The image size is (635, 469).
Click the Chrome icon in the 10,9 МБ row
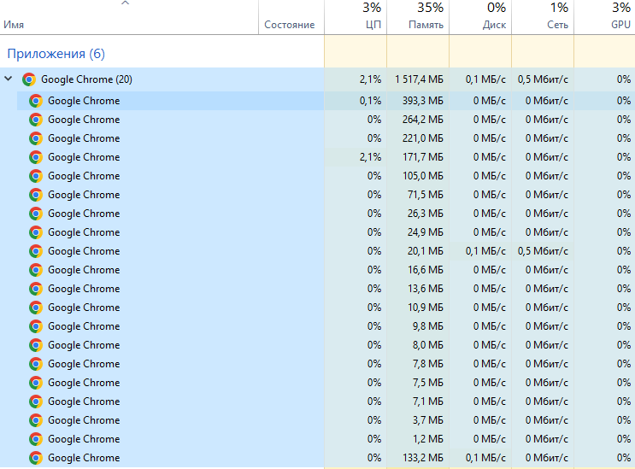pyautogui.click(x=36, y=308)
